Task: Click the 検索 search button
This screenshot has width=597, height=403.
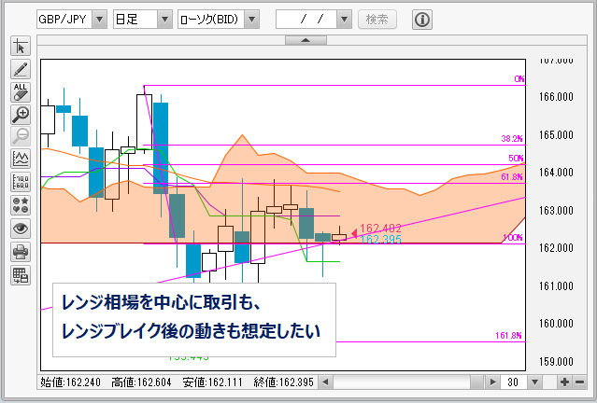Action: click(x=377, y=19)
